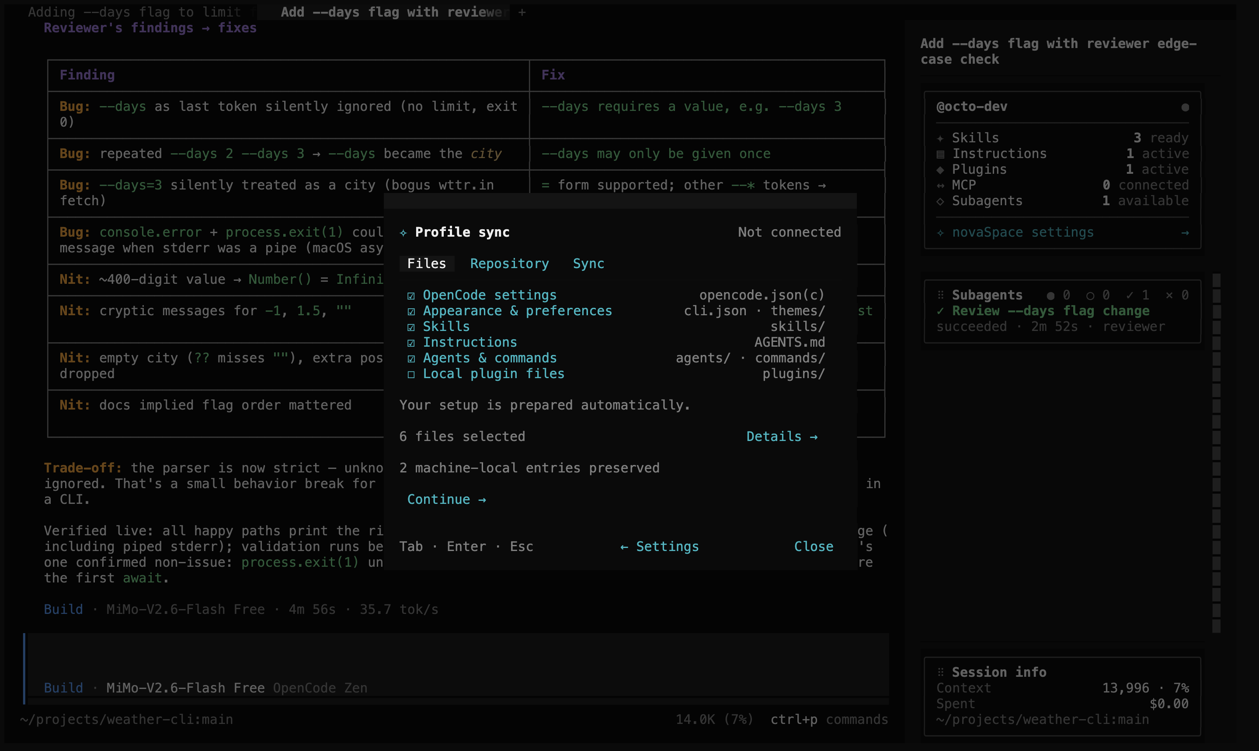The height and width of the screenshot is (751, 1259).
Task: Click the 'Not connected' status text
Action: click(x=789, y=232)
